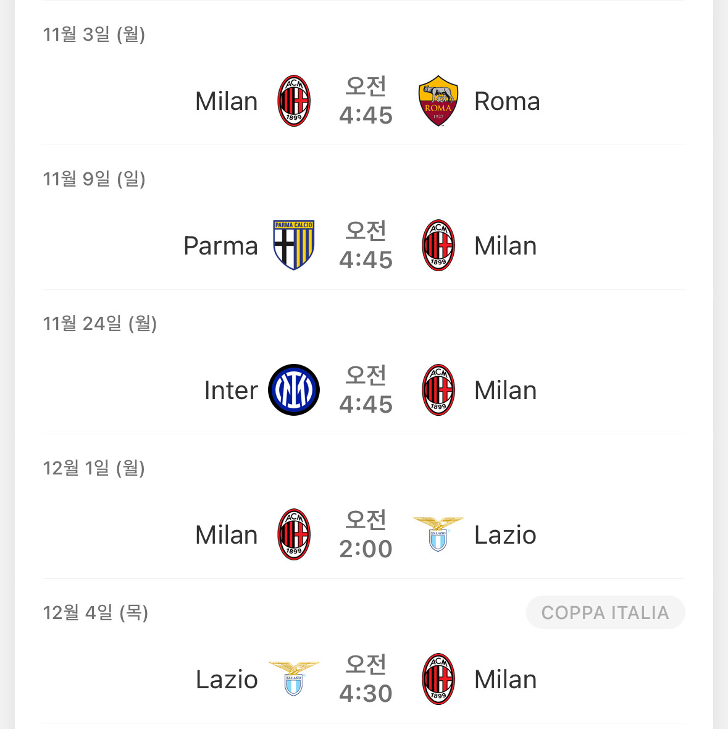Screen dimensions: 728x729
Task: Click Milan crest in the Inter match
Action: (438, 390)
